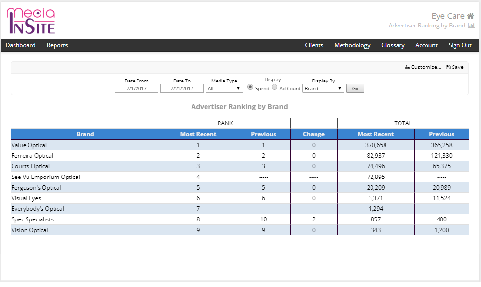Select the Courts Optical brand row

click(240, 166)
